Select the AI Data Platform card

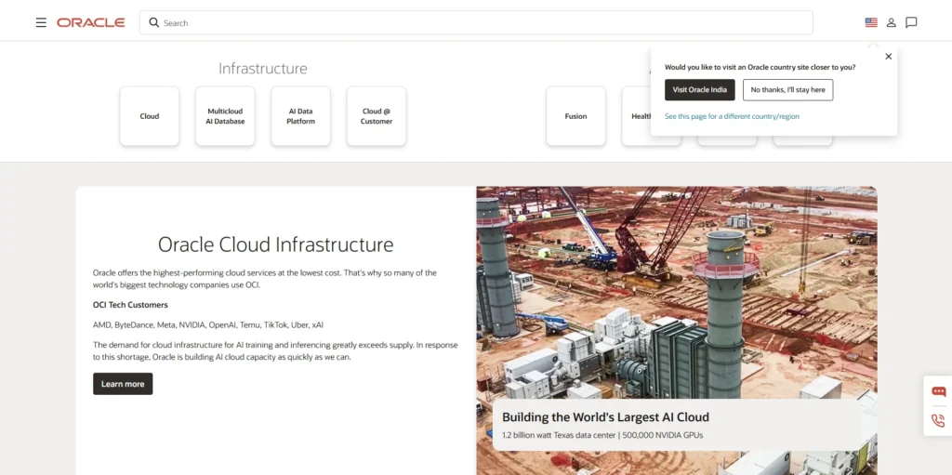pyautogui.click(x=300, y=116)
